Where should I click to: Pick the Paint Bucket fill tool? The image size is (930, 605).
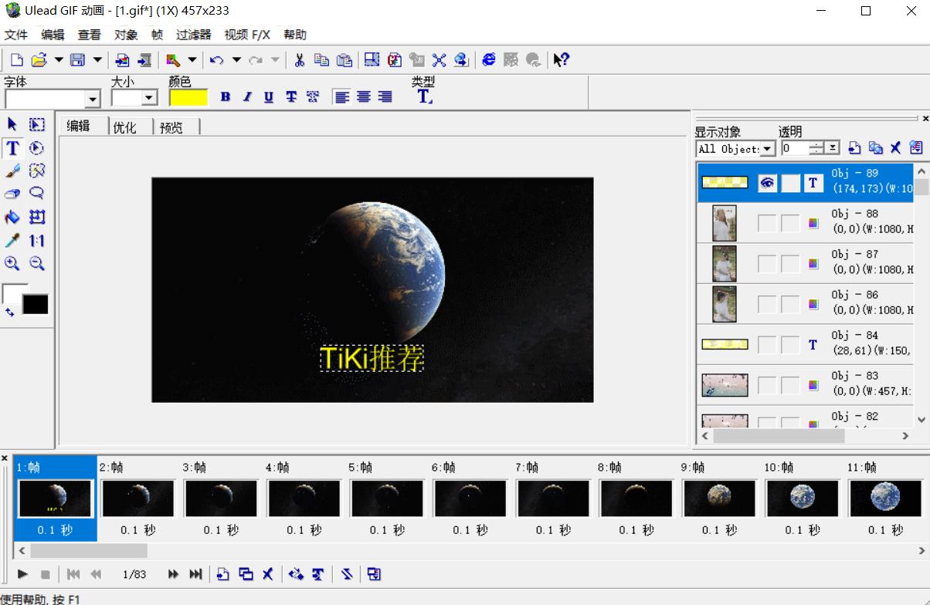pos(12,218)
